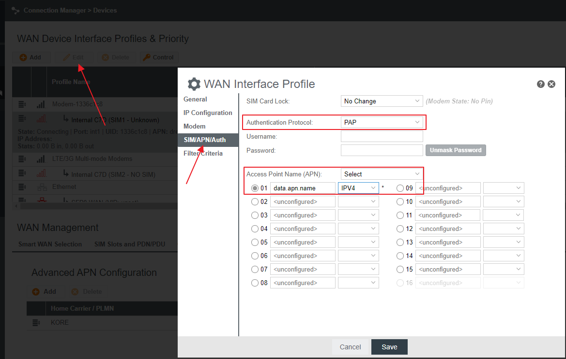Choose APN slot 01 radio button
The height and width of the screenshot is (359, 566).
coord(255,188)
